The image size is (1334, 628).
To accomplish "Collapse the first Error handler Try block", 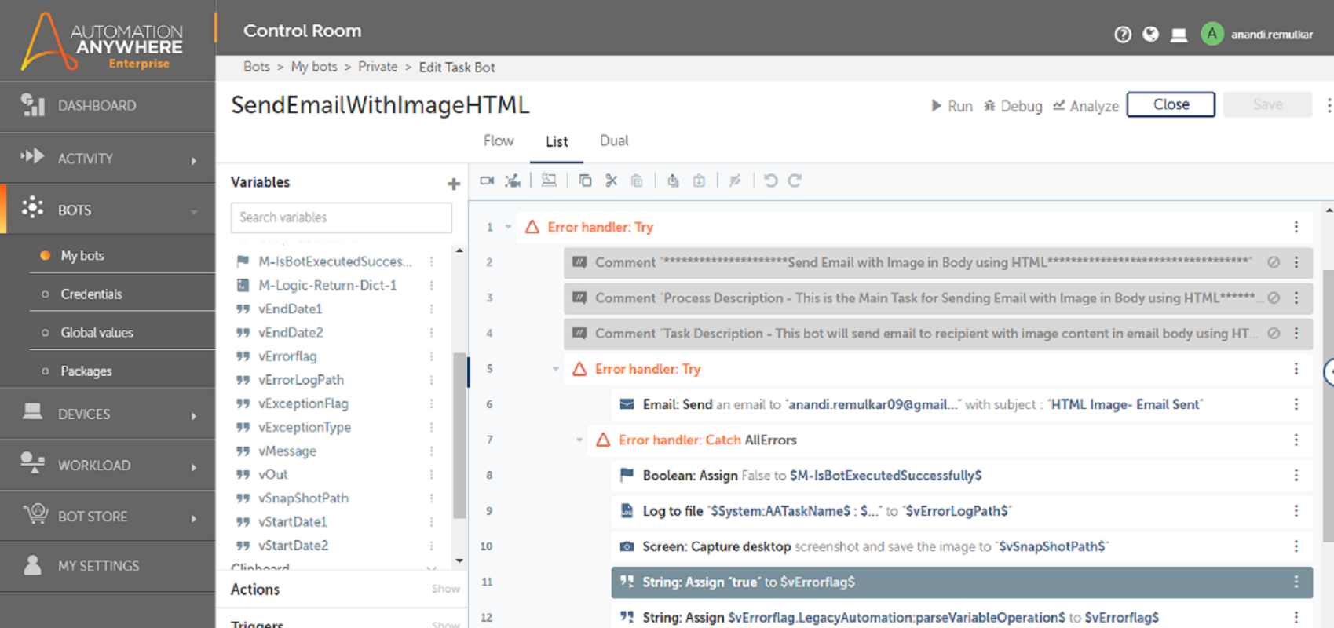I will 508,227.
